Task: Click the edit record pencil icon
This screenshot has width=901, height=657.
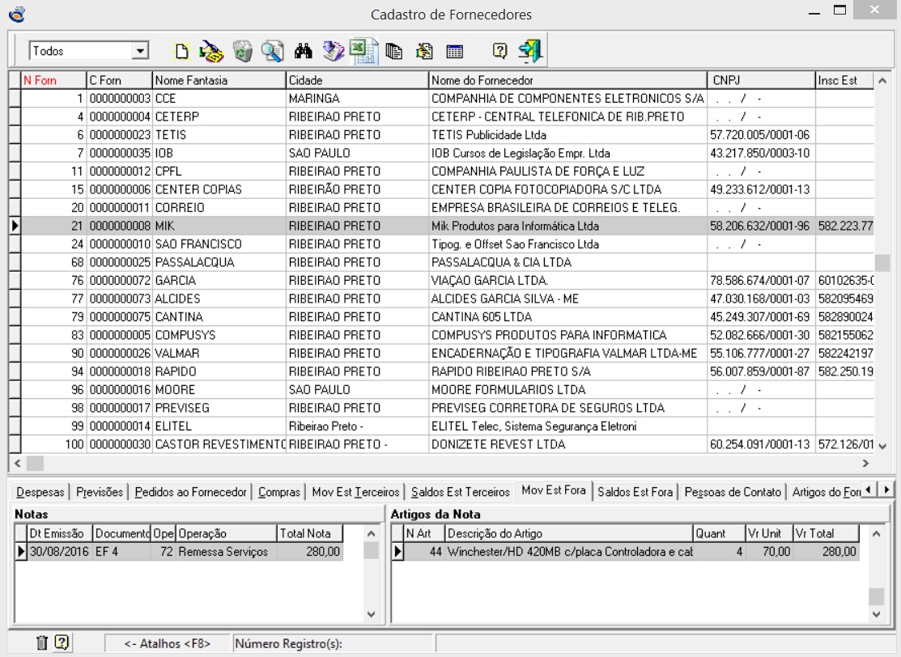Action: [211, 51]
